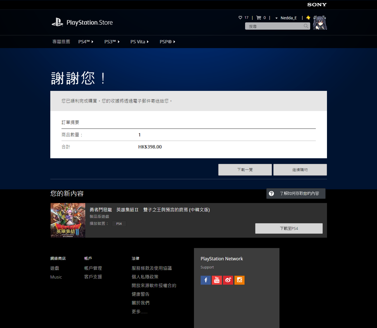The height and width of the screenshot is (328, 377).
Task: Click the wishlist count 17
Action: (246, 18)
